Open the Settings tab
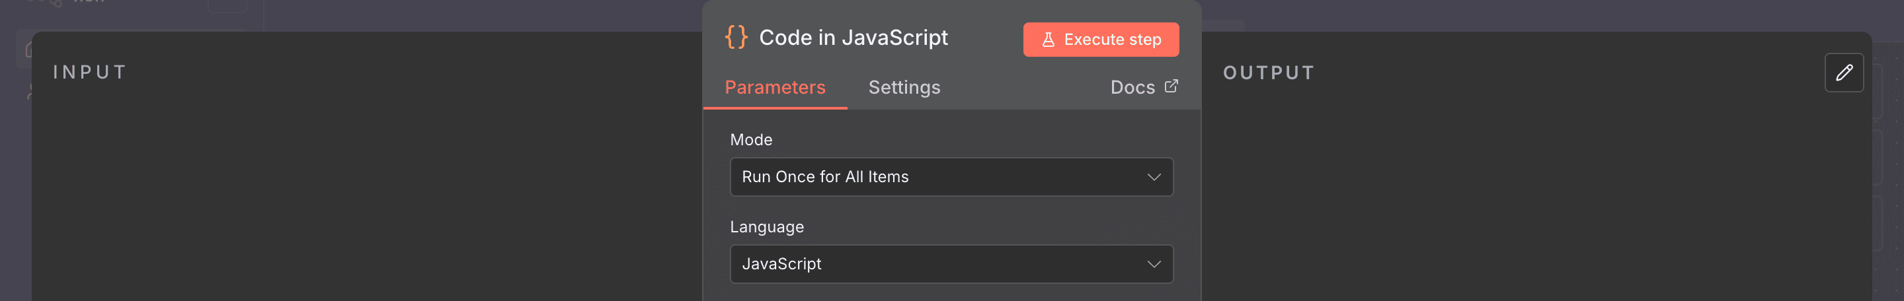 click(x=904, y=88)
